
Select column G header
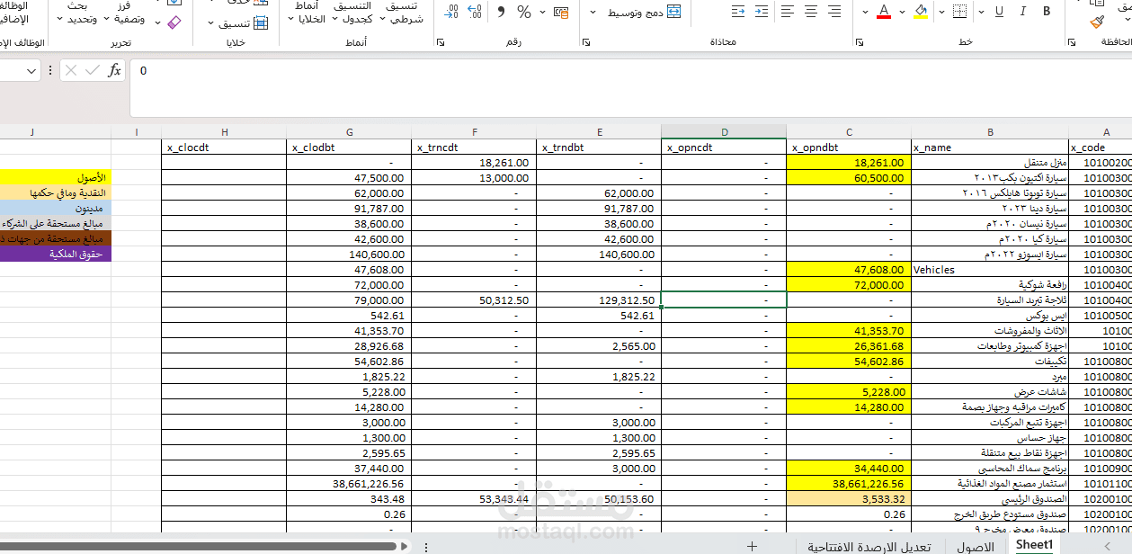pyautogui.click(x=349, y=132)
